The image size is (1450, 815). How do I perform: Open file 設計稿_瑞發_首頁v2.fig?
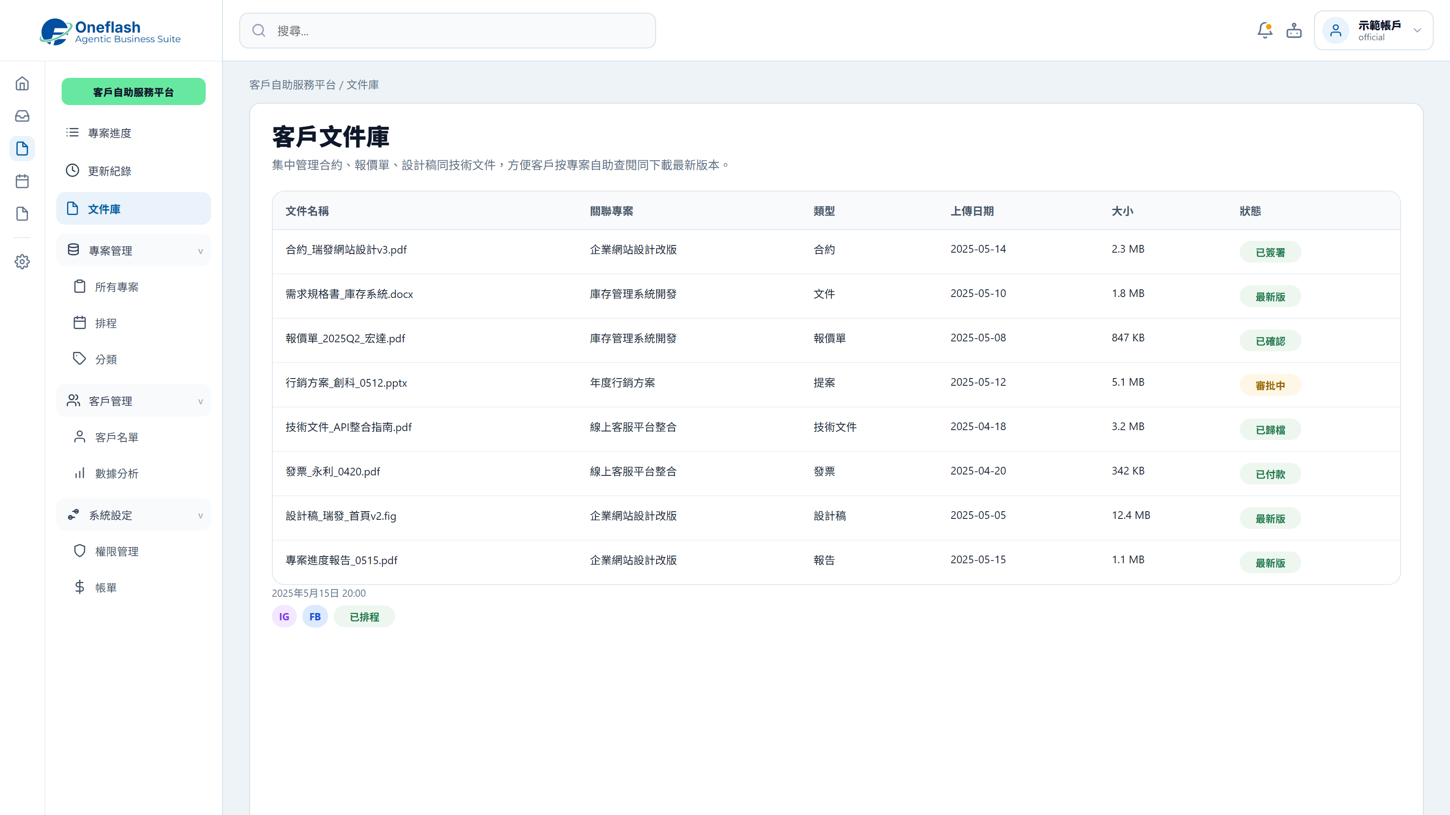click(x=341, y=516)
